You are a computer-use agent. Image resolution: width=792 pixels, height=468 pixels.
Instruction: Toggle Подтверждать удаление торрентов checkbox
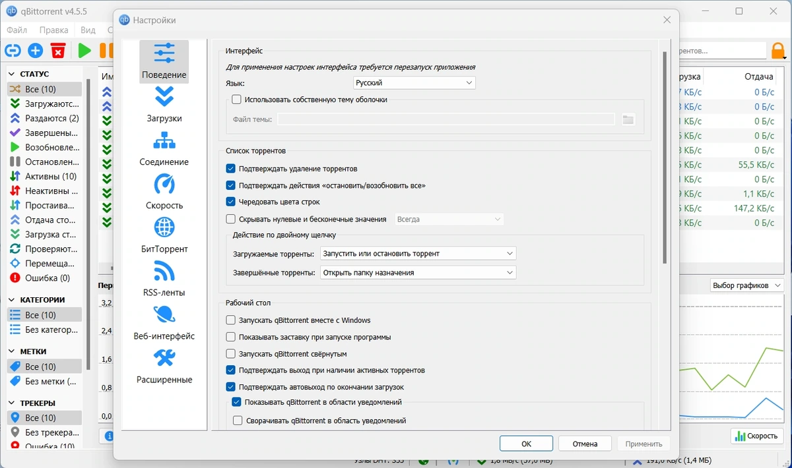coord(230,169)
